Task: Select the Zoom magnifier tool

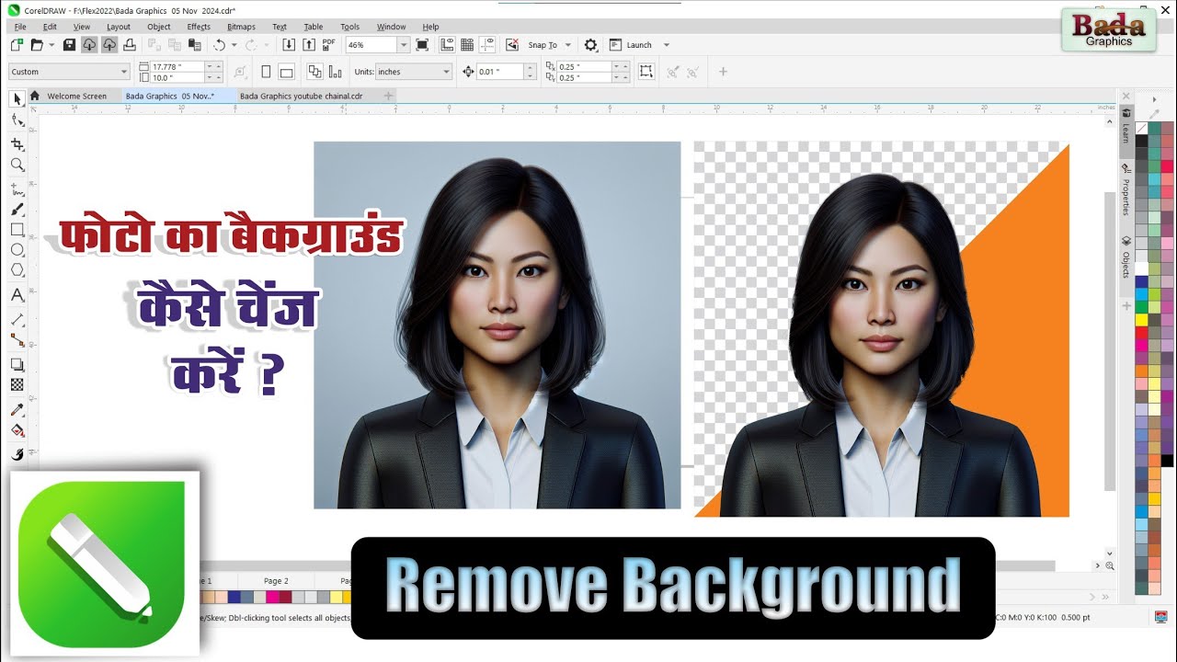Action: point(17,165)
